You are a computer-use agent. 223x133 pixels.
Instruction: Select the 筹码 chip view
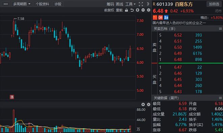[110, 4]
